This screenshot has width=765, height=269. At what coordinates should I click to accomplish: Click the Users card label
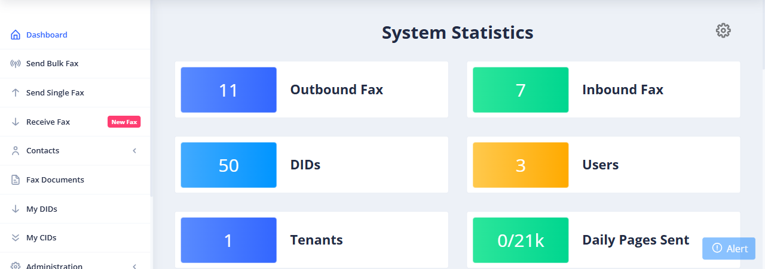click(601, 165)
